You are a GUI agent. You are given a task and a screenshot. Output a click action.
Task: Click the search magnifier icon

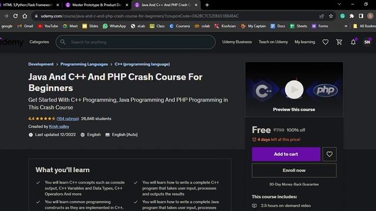tap(63, 42)
